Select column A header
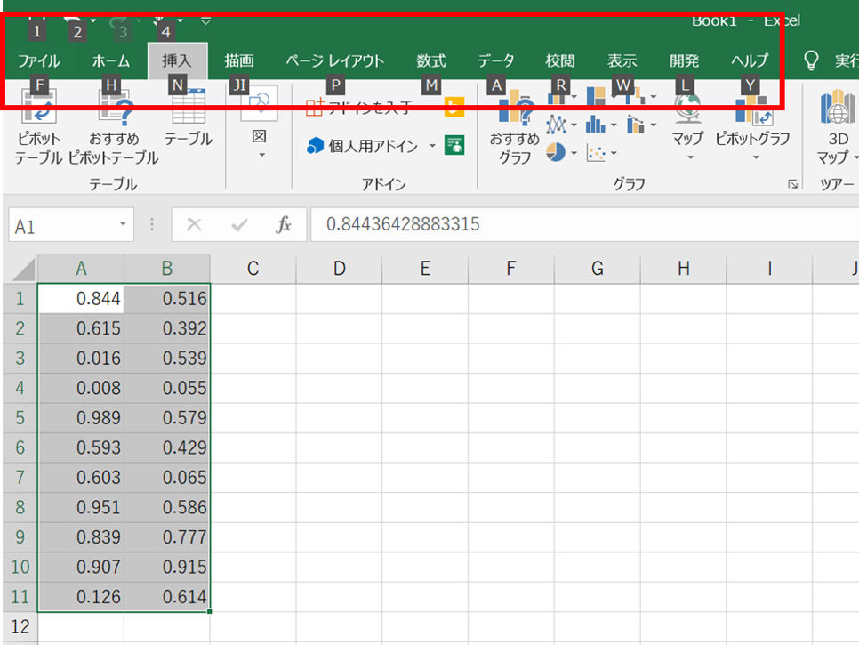Screen dimensions: 859x645 click(x=81, y=269)
